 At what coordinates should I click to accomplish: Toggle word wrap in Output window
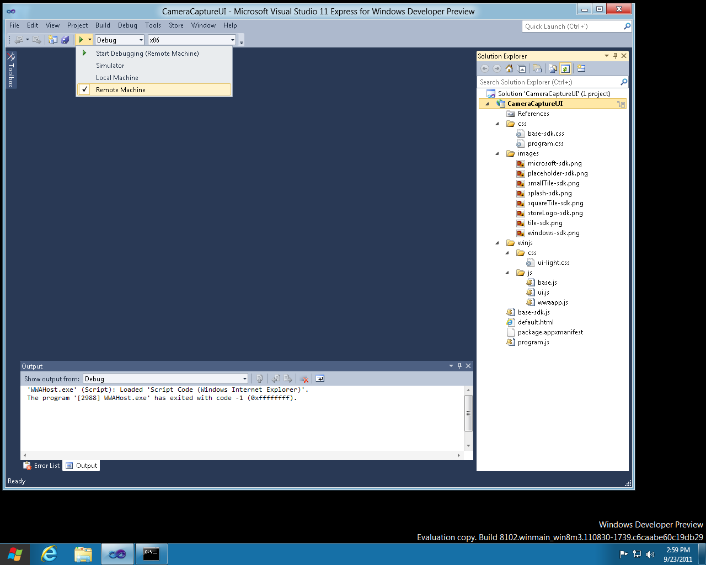click(320, 379)
